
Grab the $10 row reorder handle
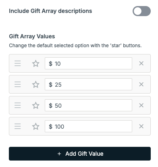[x=18, y=63]
